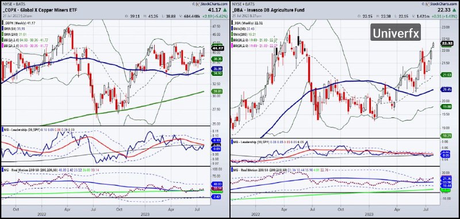Click blue 48.03 tag in COPX Real Motion

pos(216,184)
